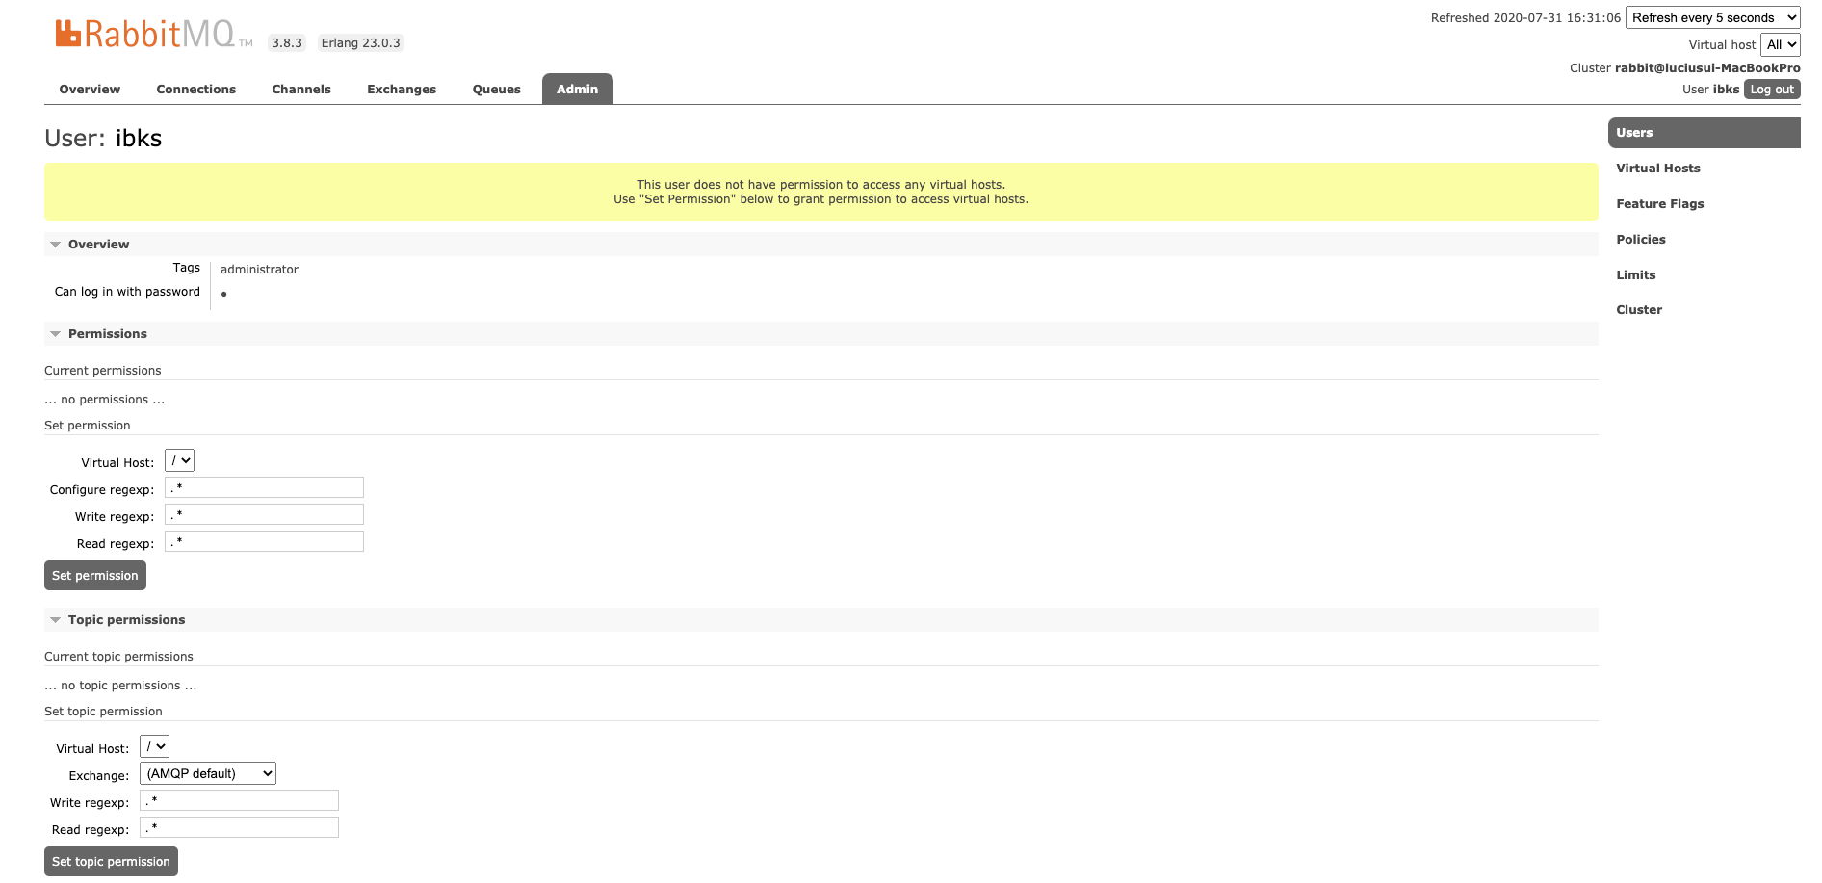Click the Refreshed 2020-07-31 16:31:06 timestamp

[1525, 18]
